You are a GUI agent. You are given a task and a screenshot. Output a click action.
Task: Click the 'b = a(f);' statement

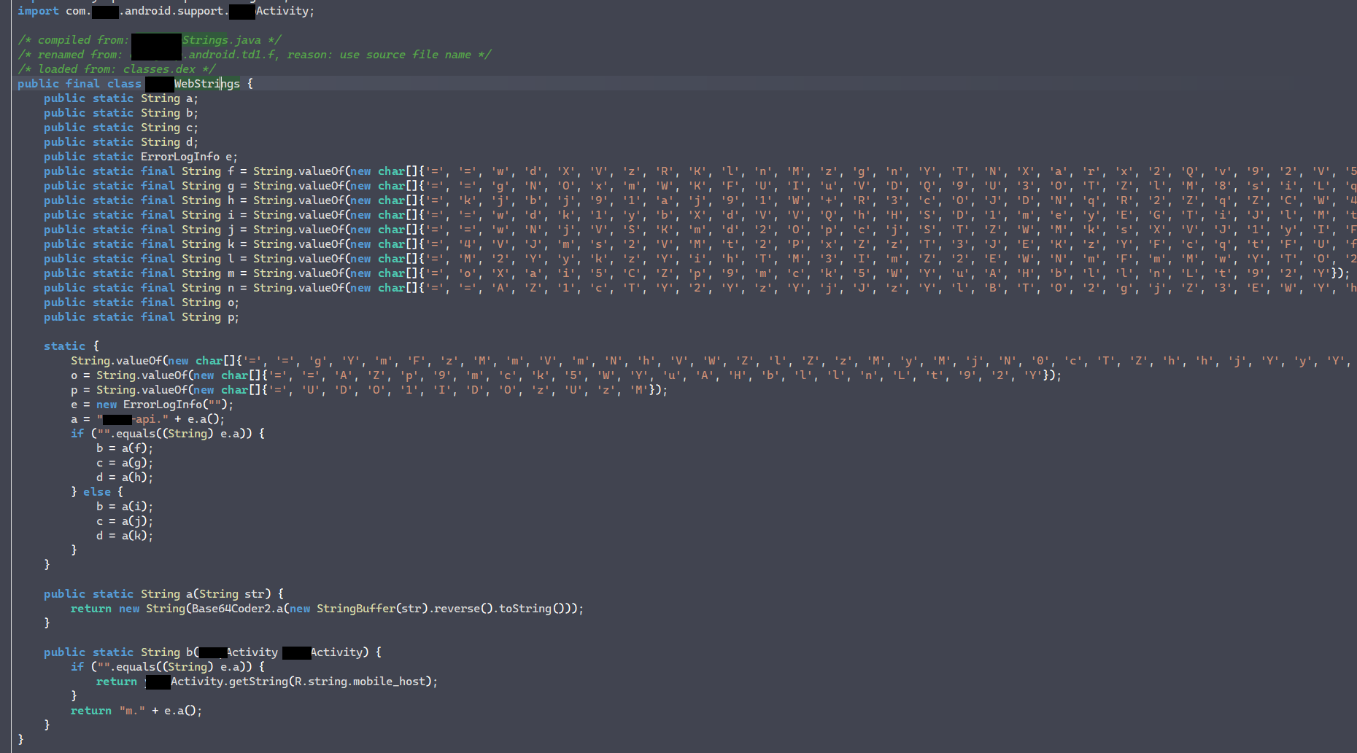(125, 448)
